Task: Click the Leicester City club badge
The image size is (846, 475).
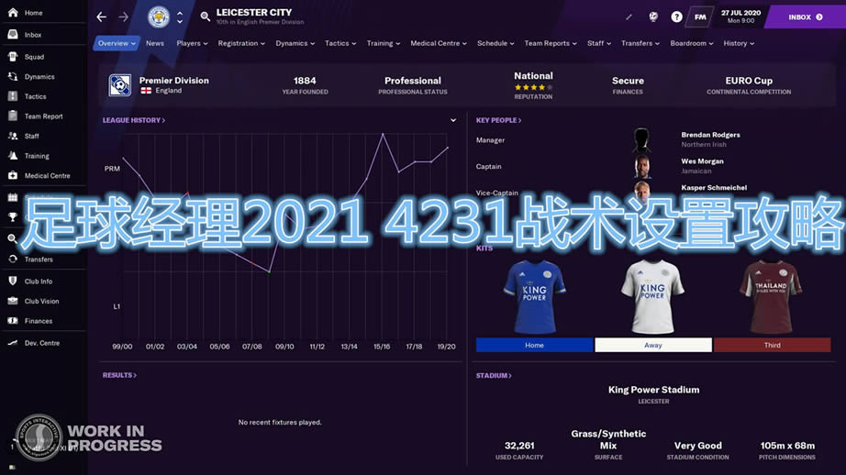Action: pyautogui.click(x=159, y=17)
